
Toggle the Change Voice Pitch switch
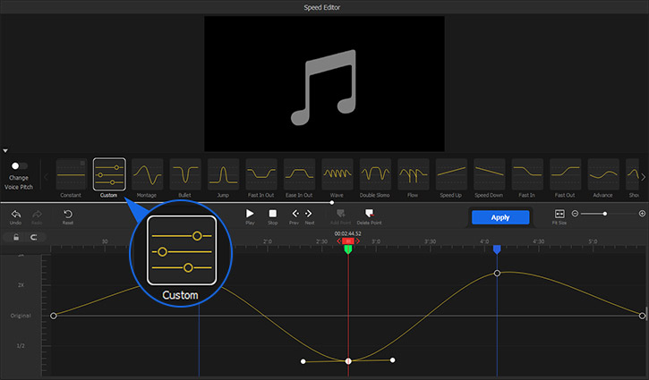click(18, 166)
